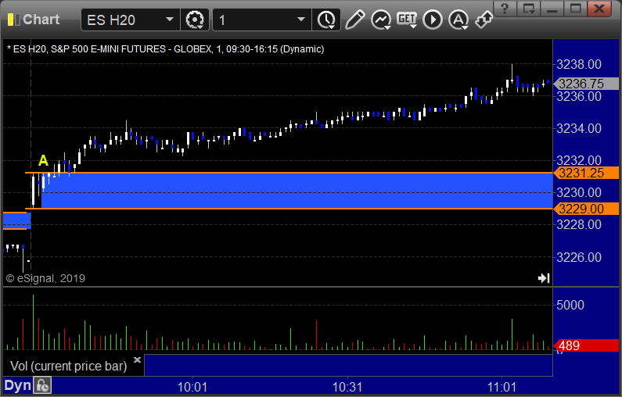This screenshot has height=397, width=622.
Task: Open the time template clock icon
Action: [x=326, y=20]
